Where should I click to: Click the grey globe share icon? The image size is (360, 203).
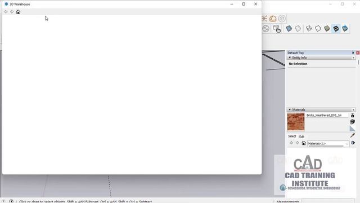(265, 29)
